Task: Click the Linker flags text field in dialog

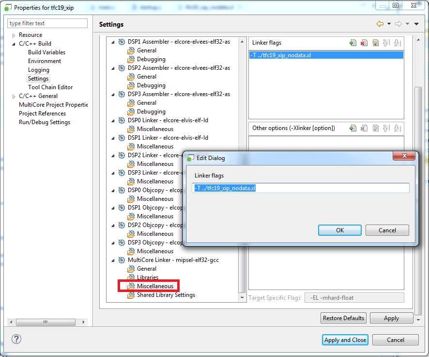Action: pyautogui.click(x=301, y=188)
